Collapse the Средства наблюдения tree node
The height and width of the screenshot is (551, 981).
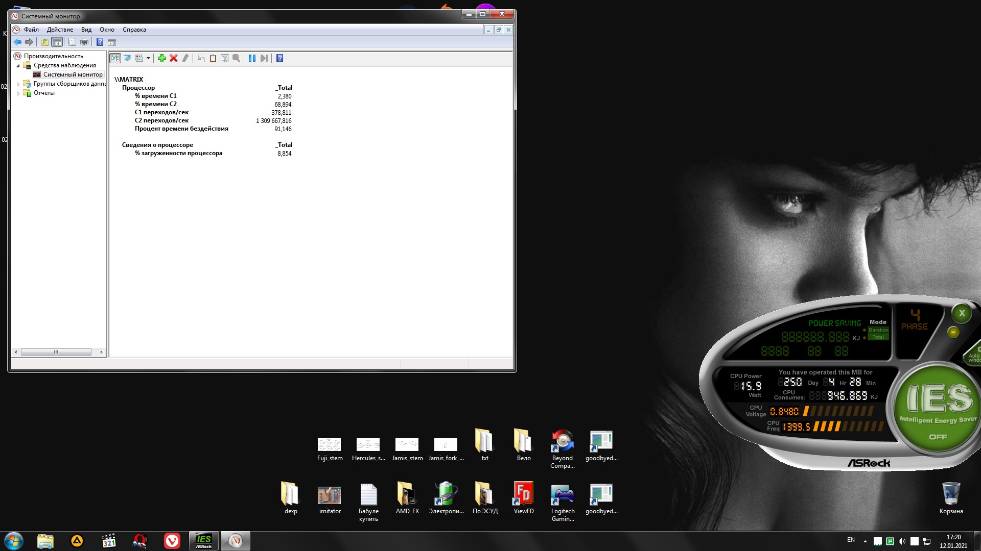tap(18, 66)
